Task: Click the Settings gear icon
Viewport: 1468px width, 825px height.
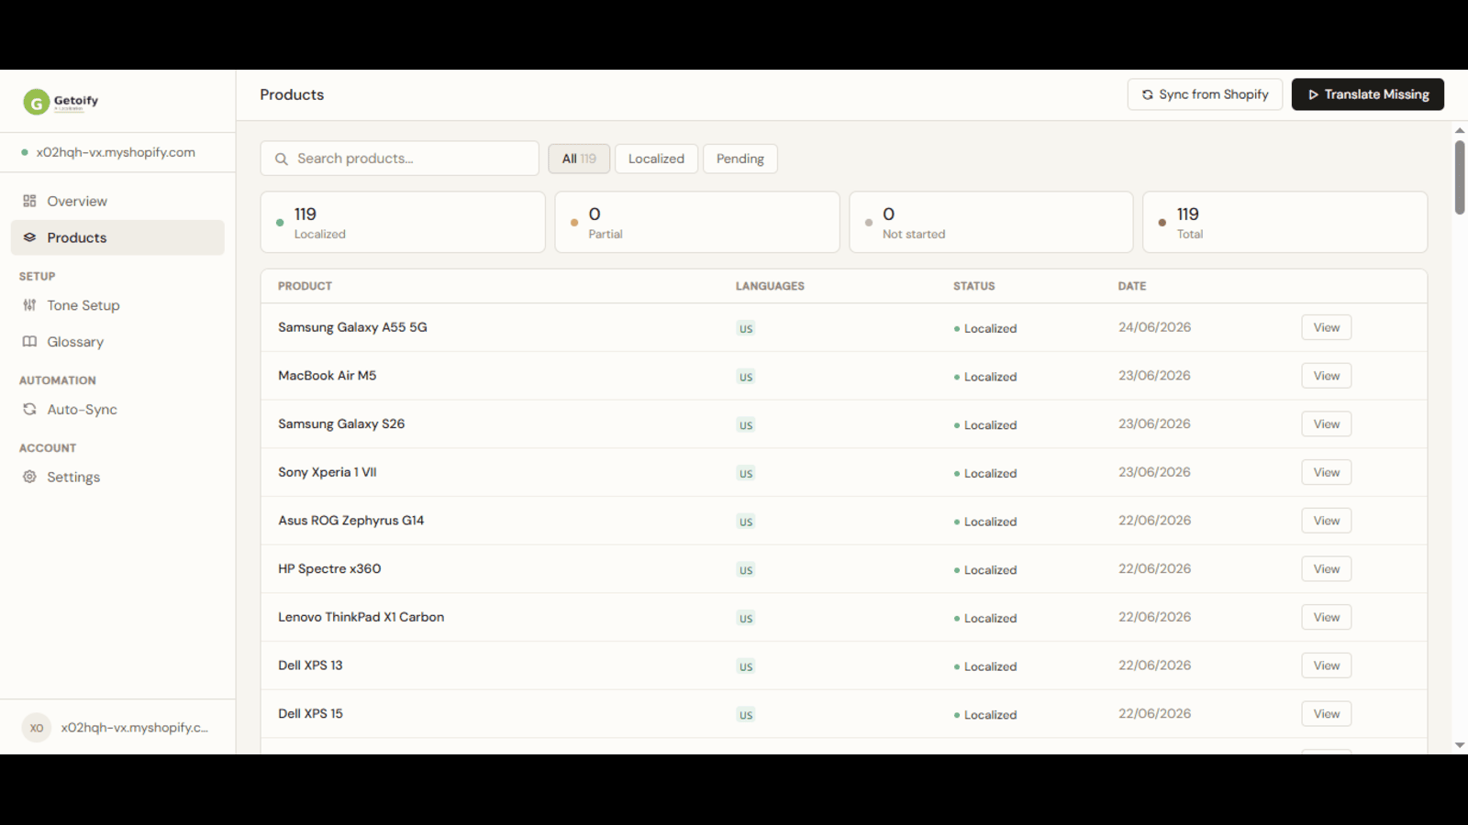Action: [x=29, y=477]
